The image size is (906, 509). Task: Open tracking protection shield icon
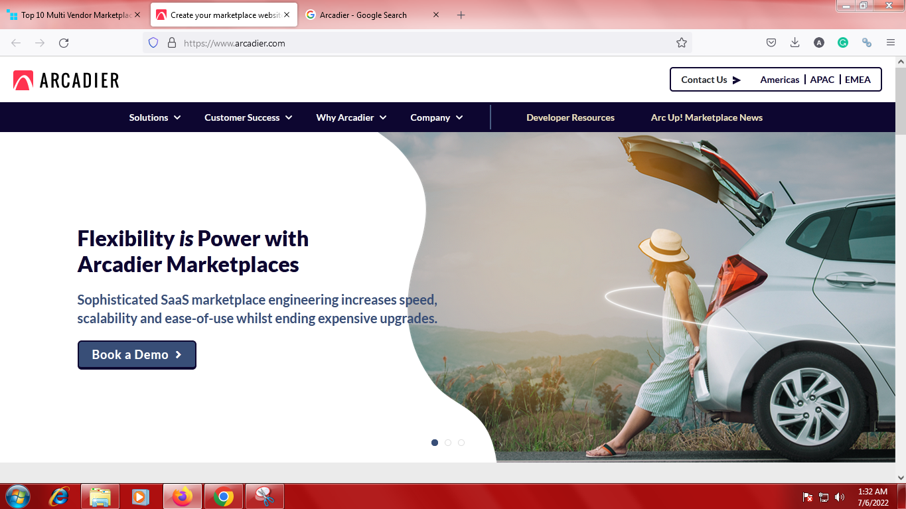[x=153, y=42]
